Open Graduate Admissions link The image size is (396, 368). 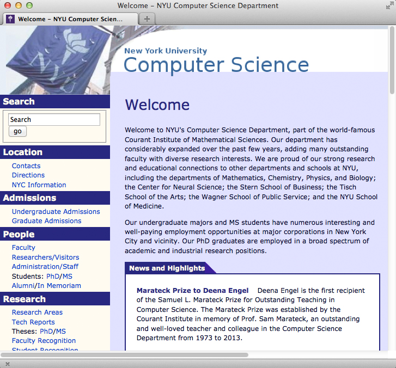coord(47,221)
